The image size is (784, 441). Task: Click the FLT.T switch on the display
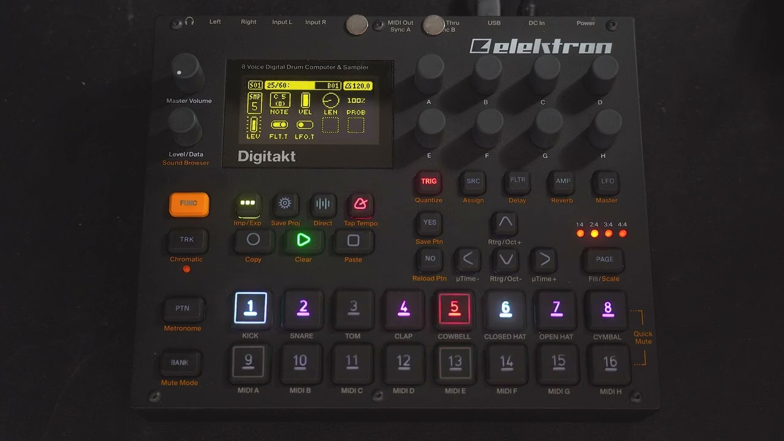[x=279, y=129]
